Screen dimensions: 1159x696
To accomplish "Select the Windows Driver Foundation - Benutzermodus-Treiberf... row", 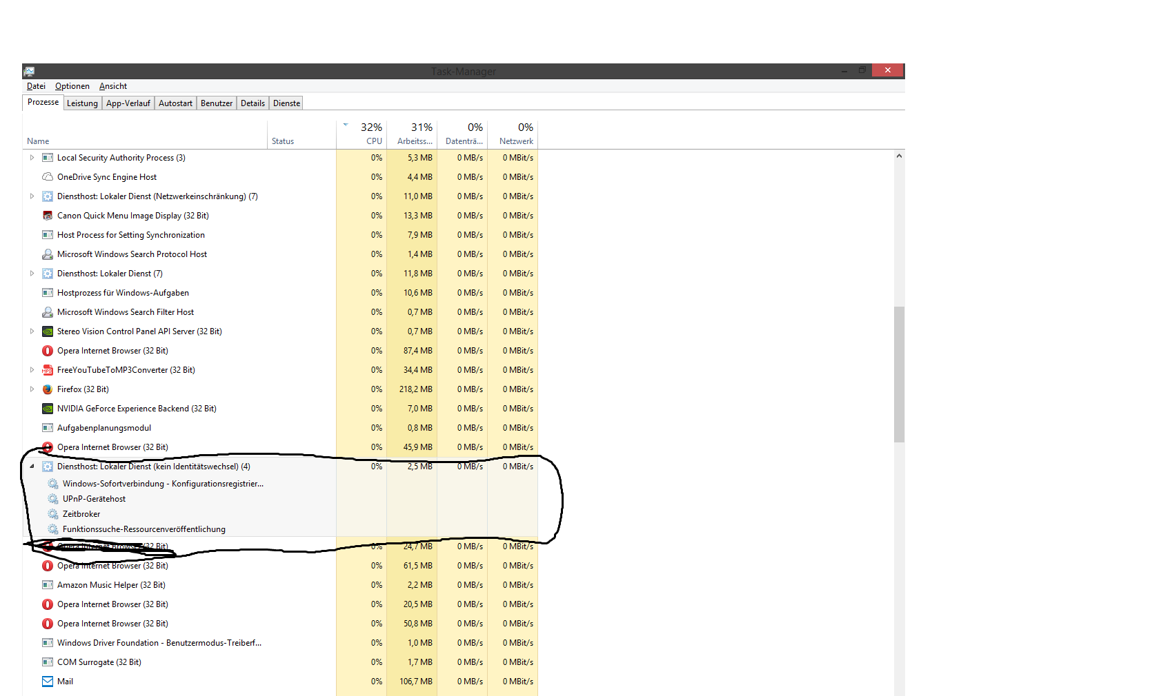I will click(x=280, y=643).
